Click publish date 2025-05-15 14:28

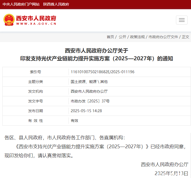86,111
